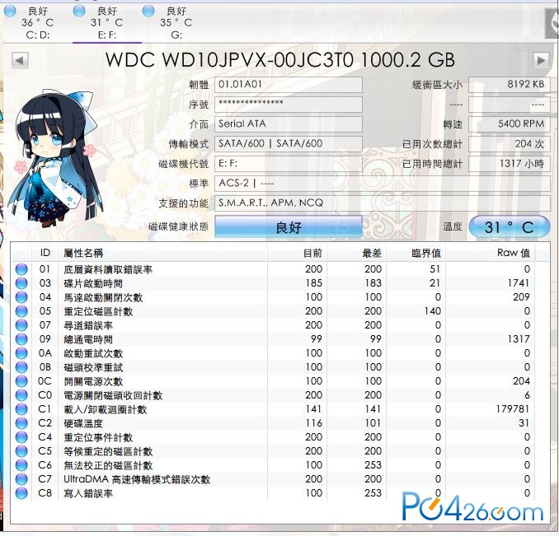Click the masked serial number field
This screenshot has height=536, width=559.
pyautogui.click(x=289, y=105)
